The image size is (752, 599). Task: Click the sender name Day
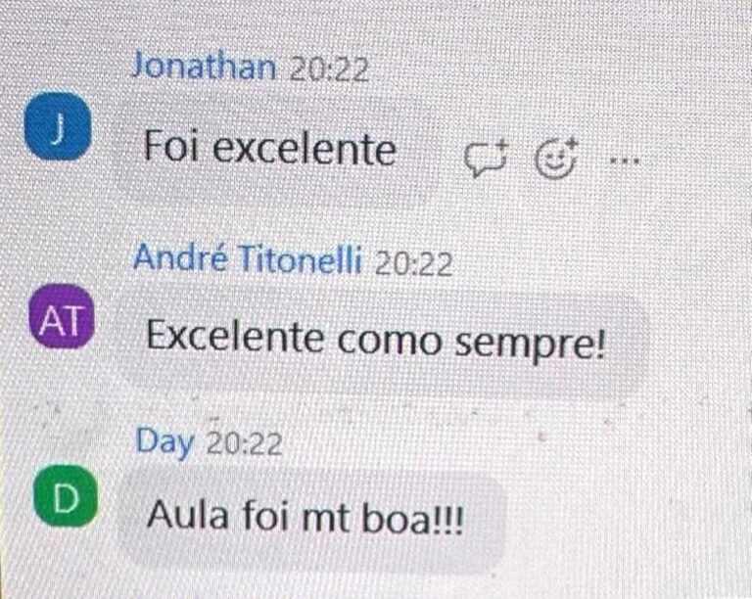coord(164,441)
